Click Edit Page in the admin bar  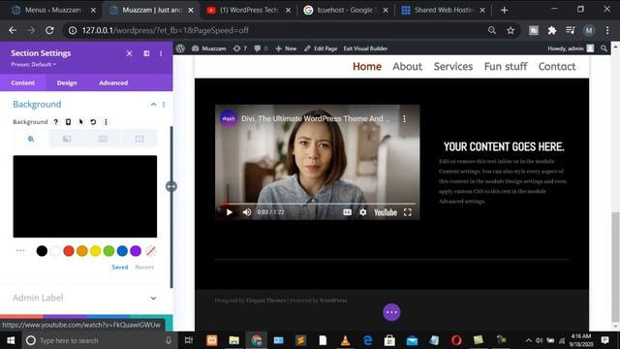321,48
